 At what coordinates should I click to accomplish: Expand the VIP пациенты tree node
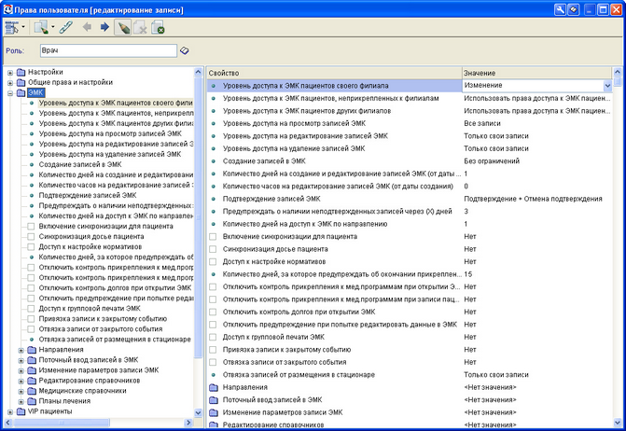[x=10, y=411]
